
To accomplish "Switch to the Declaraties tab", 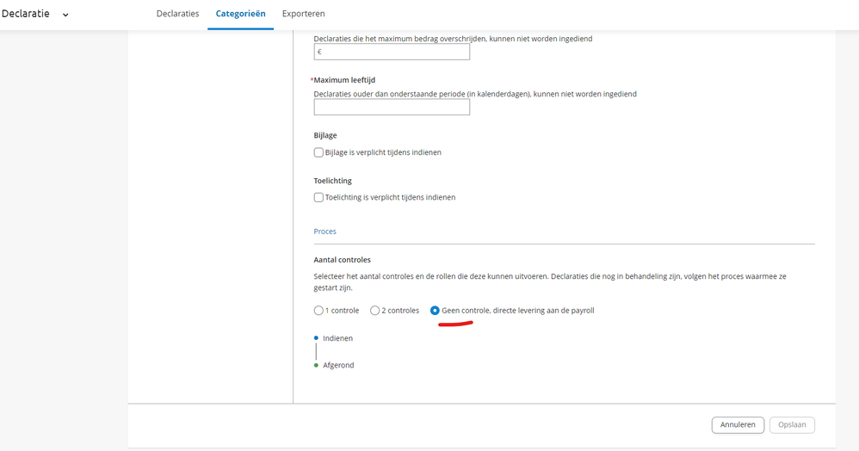I will click(x=177, y=14).
